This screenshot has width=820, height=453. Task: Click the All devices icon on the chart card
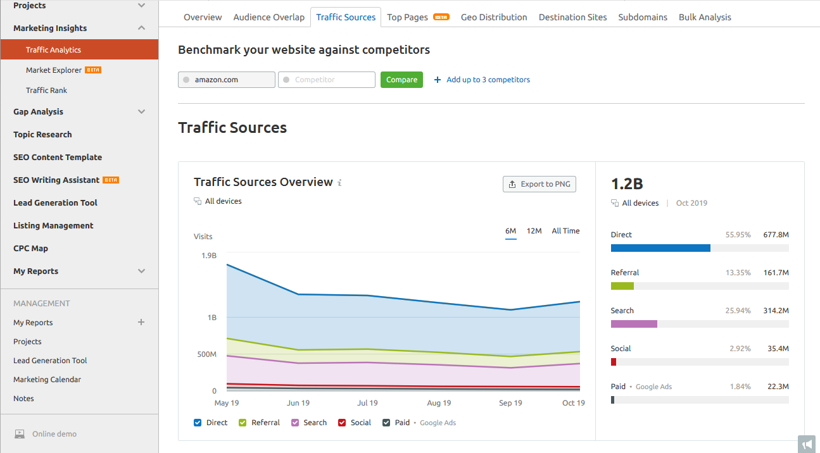click(x=198, y=201)
